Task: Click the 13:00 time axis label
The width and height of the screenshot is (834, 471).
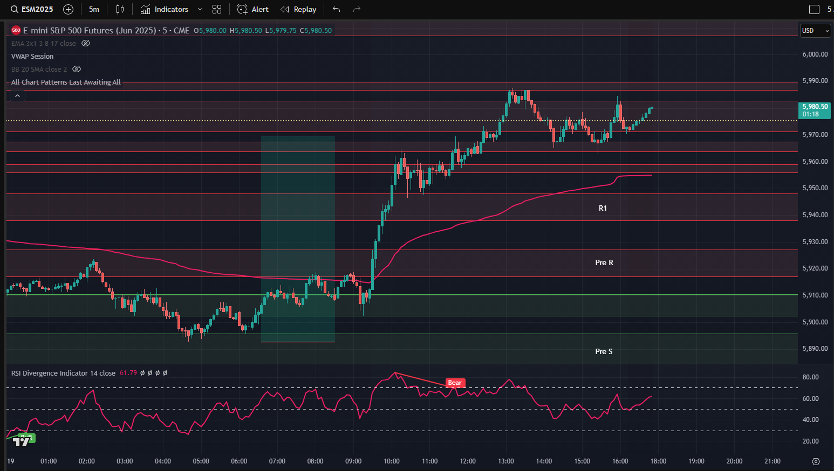Action: (x=506, y=461)
